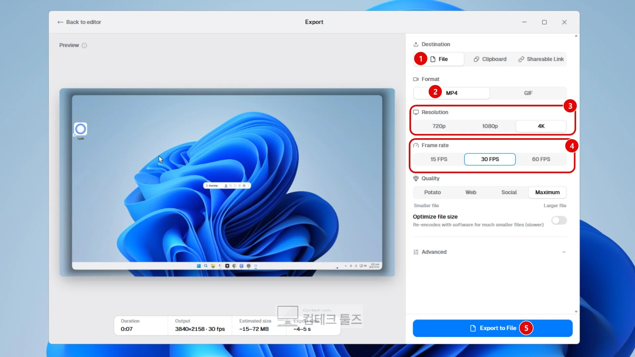Select Web quality

(471, 192)
